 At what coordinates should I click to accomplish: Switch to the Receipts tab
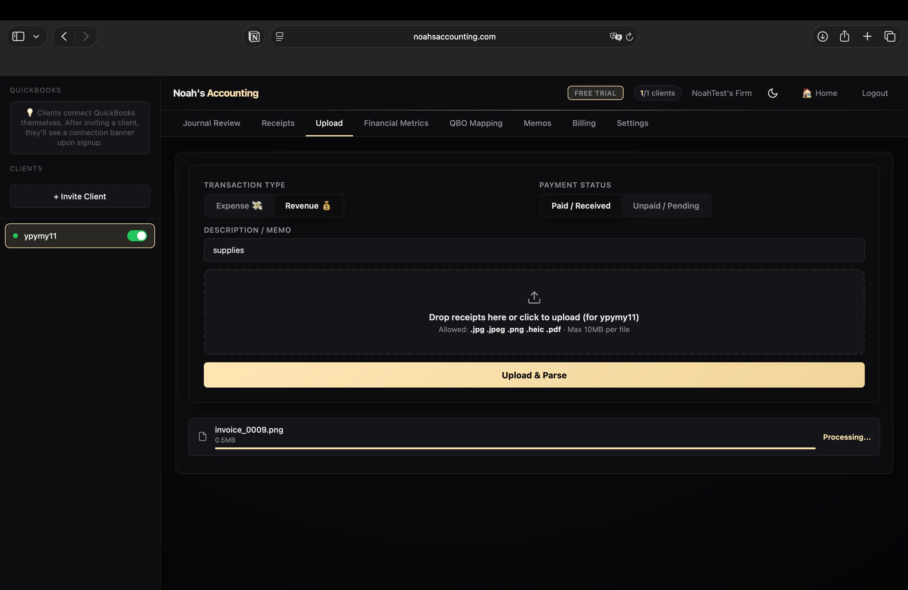[x=278, y=123]
